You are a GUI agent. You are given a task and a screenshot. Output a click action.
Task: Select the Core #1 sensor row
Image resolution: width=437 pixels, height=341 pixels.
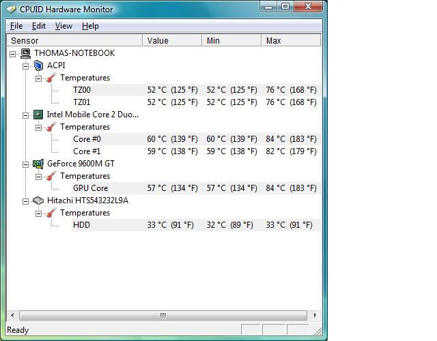point(196,151)
